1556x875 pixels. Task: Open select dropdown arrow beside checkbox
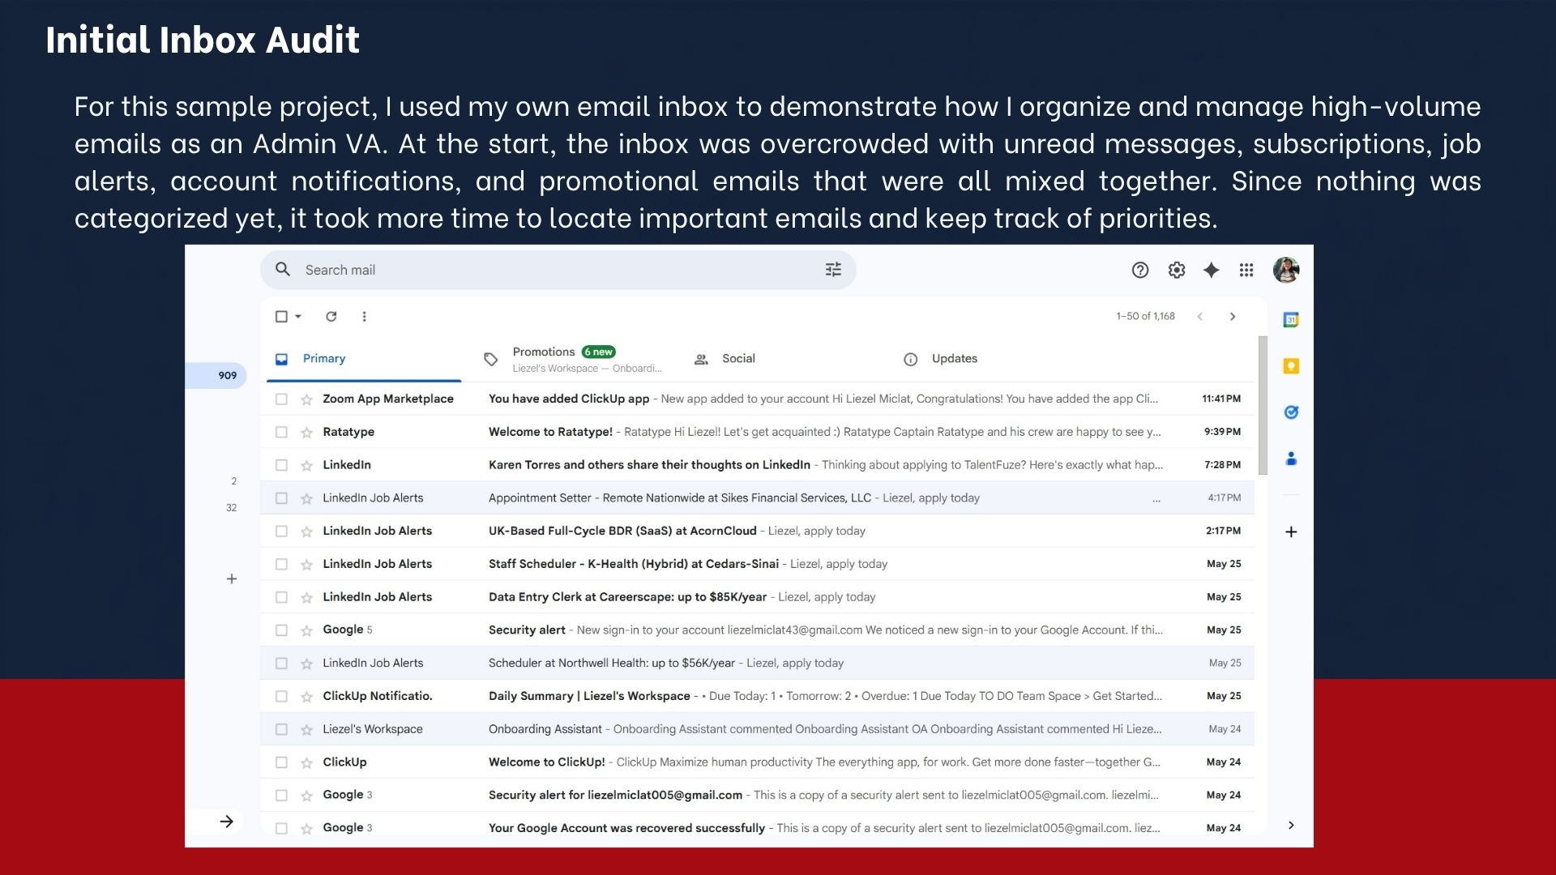pos(298,316)
